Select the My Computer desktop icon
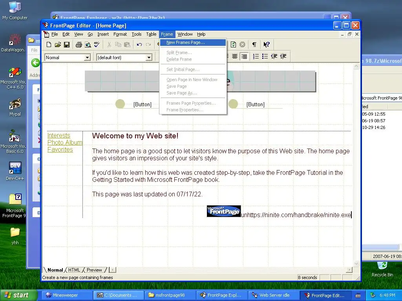The image size is (402, 301). (x=15, y=11)
